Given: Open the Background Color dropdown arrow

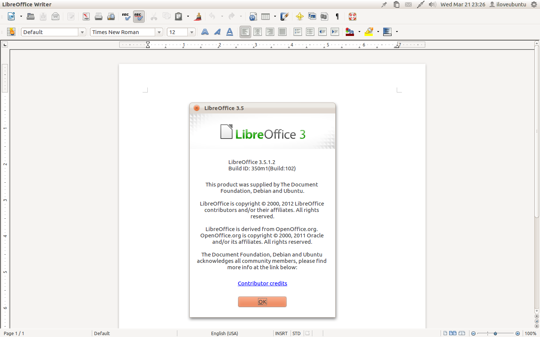Looking at the screenshot, I should click(x=397, y=32).
